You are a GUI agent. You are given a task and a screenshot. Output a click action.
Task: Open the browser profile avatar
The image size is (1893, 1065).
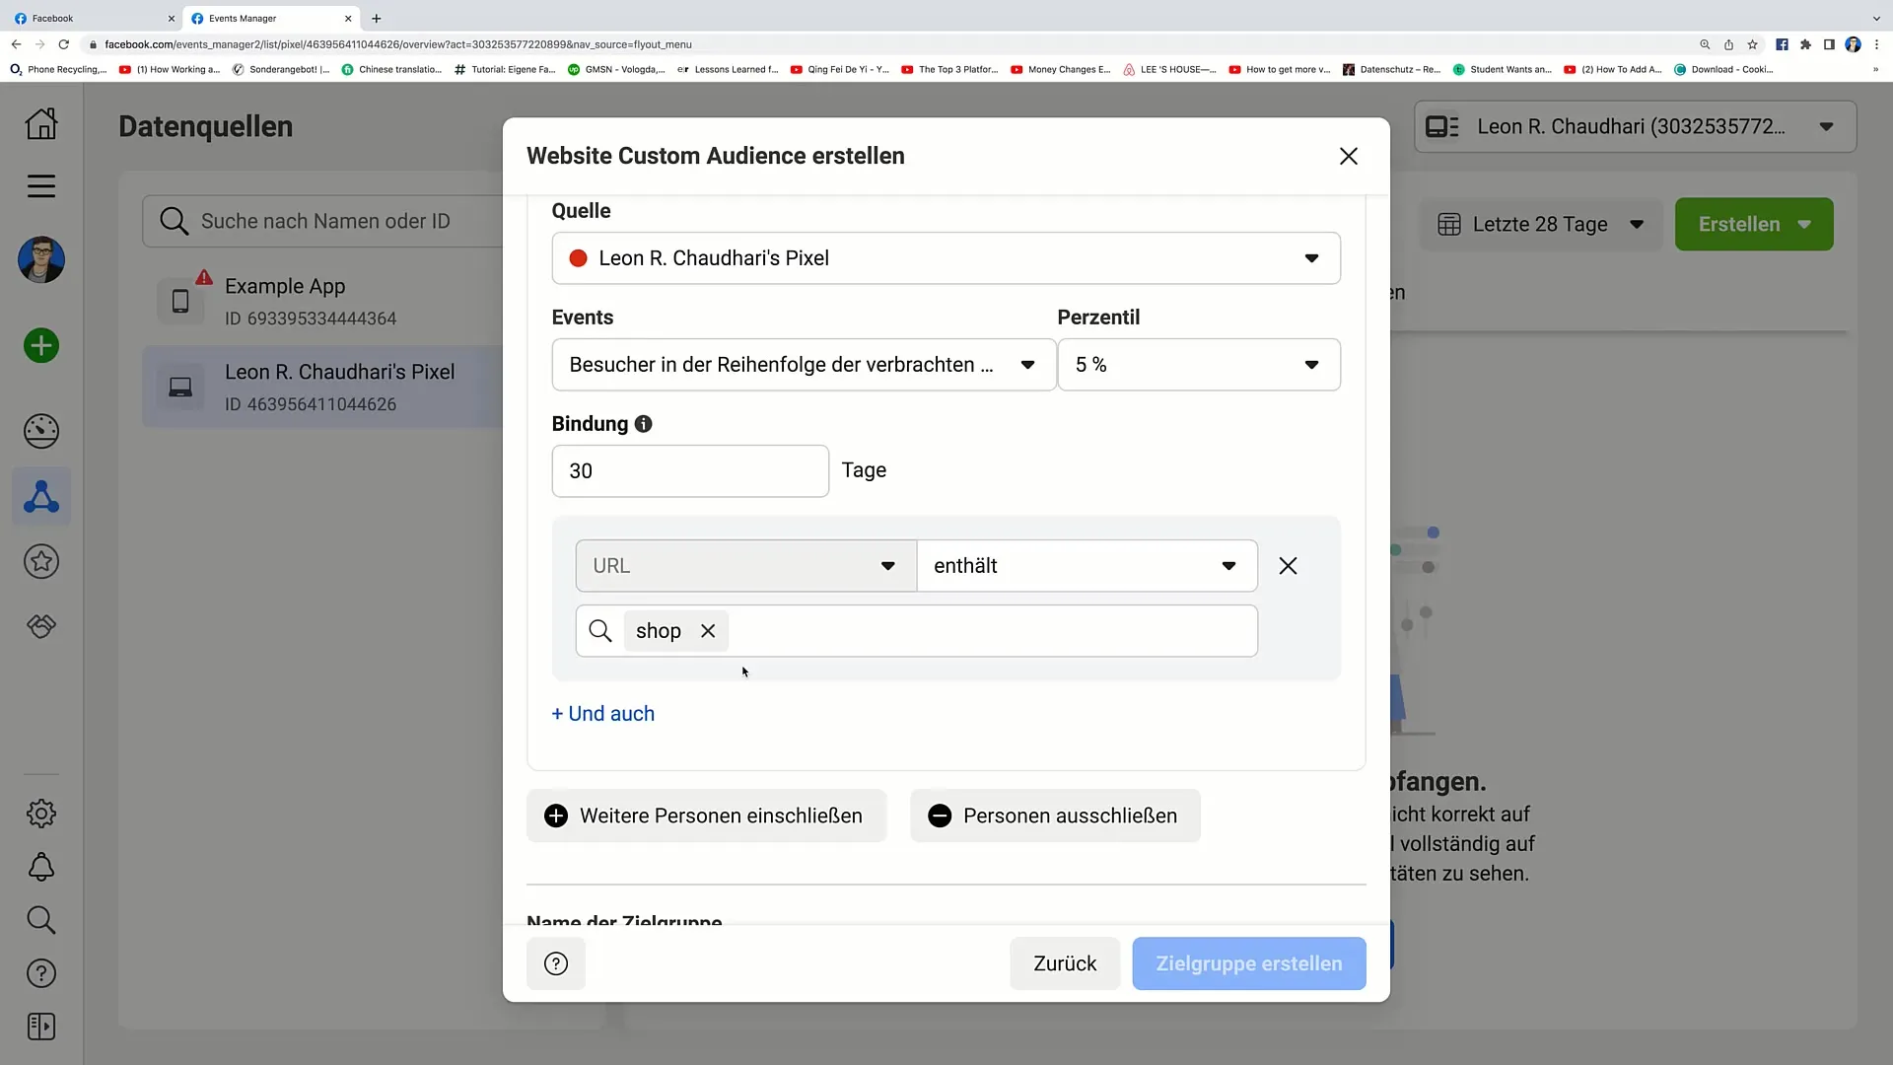(1853, 44)
